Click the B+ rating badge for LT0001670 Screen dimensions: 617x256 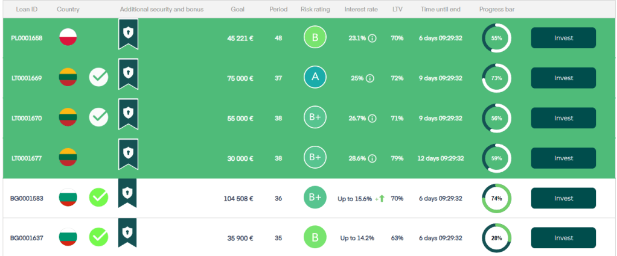[x=315, y=117]
